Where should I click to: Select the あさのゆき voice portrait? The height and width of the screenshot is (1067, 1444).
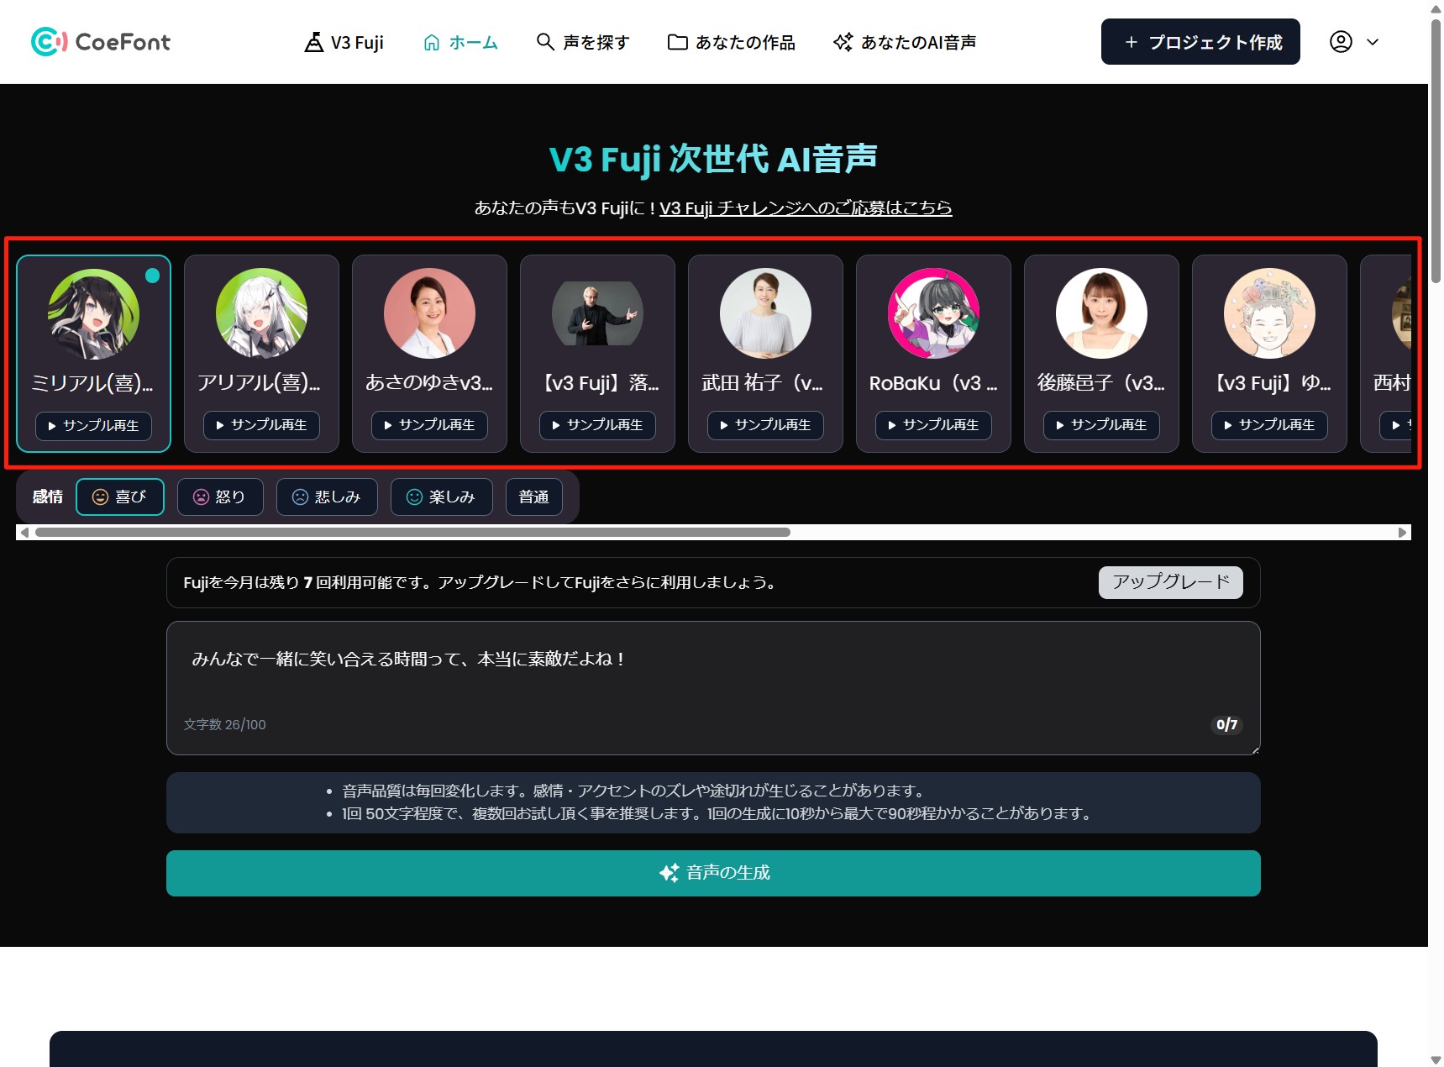pyautogui.click(x=429, y=313)
